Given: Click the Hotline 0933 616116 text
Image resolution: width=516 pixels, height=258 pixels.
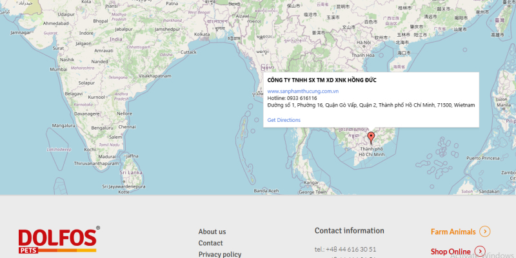Looking at the screenshot, I should pyautogui.click(x=292, y=98).
